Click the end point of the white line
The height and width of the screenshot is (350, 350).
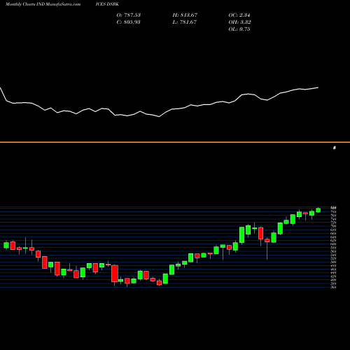pos(318,87)
